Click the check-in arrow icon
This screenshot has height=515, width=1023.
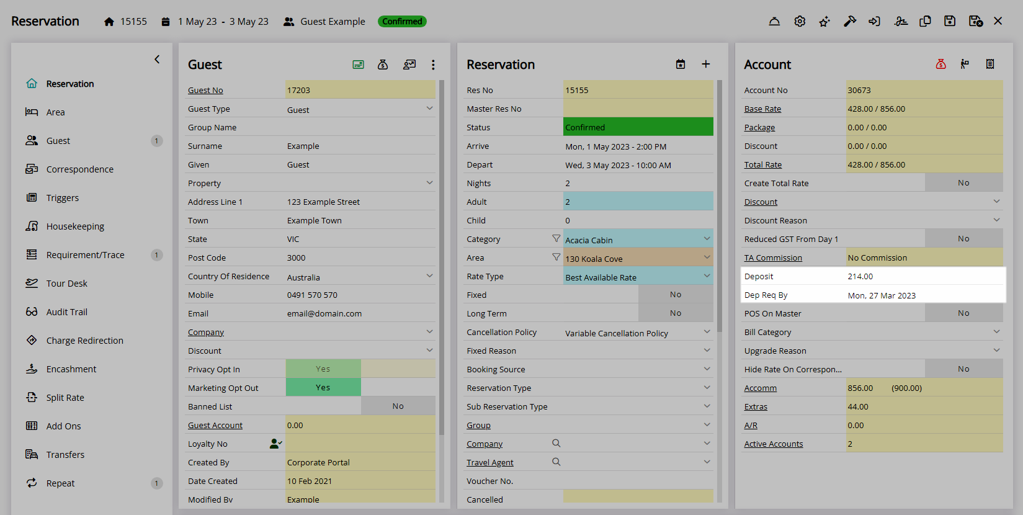(875, 21)
